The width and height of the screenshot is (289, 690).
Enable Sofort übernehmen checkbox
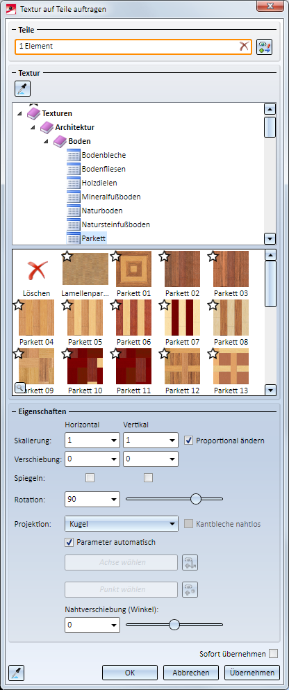point(273,653)
